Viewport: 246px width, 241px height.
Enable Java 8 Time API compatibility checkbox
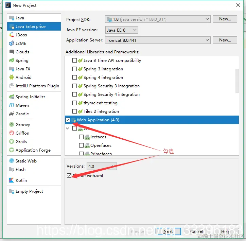tap(74, 61)
